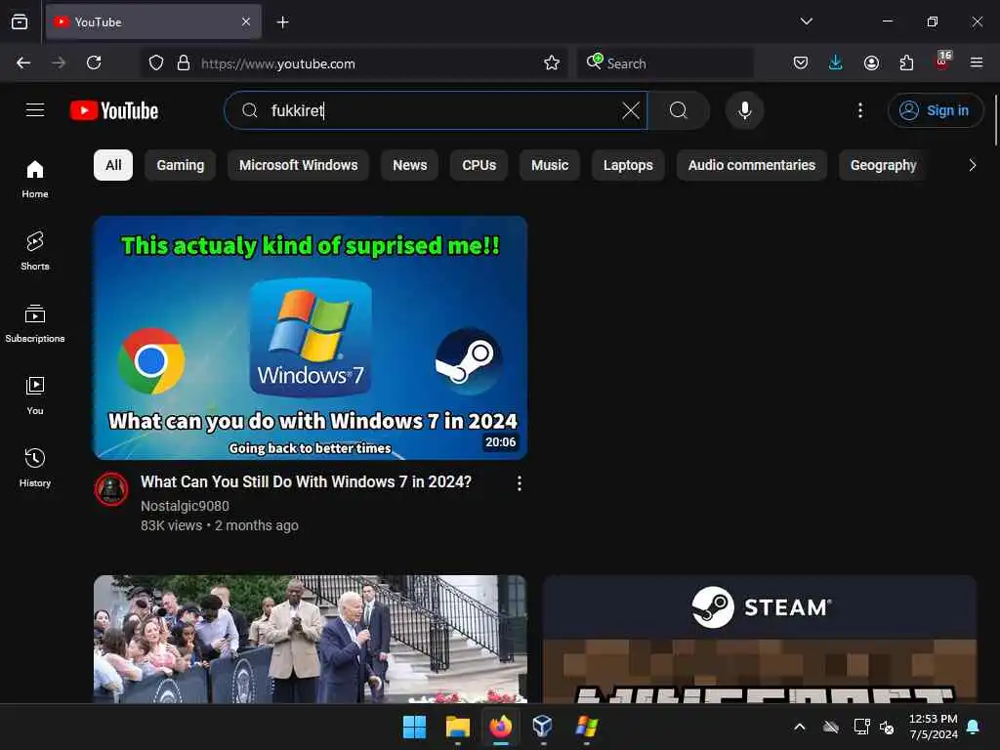Open YouTube settings three-dot menu
The width and height of the screenshot is (1000, 750).
point(860,110)
